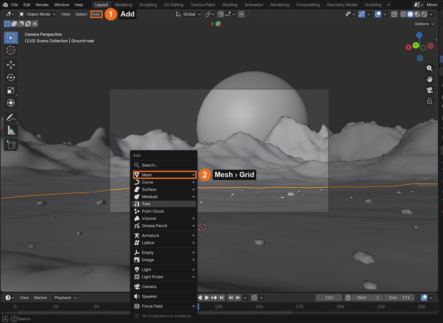Toggle camera view with the camera icon
The image size is (443, 323).
pos(429,90)
